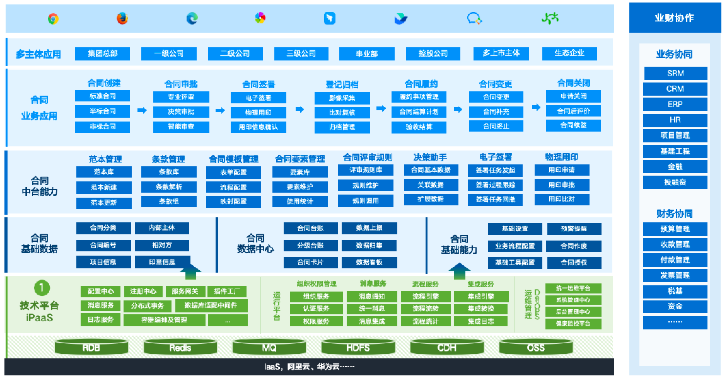Click the Microsoft Edge browser icon
The width and height of the screenshot is (727, 381).
[x=192, y=18]
